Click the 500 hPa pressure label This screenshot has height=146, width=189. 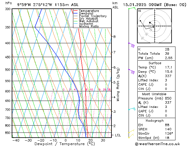click(8, 70)
